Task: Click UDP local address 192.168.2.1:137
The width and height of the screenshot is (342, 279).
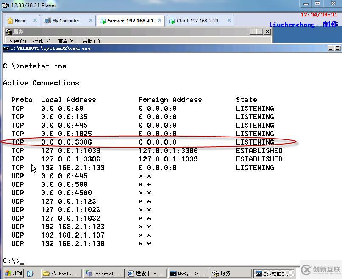Action: click(73, 235)
